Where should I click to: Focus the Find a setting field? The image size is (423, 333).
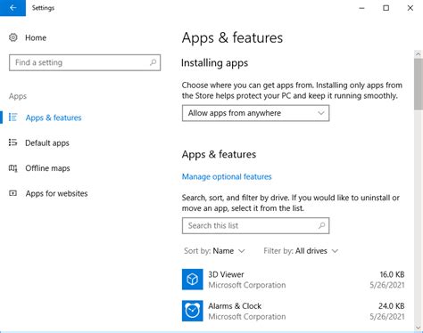point(85,62)
